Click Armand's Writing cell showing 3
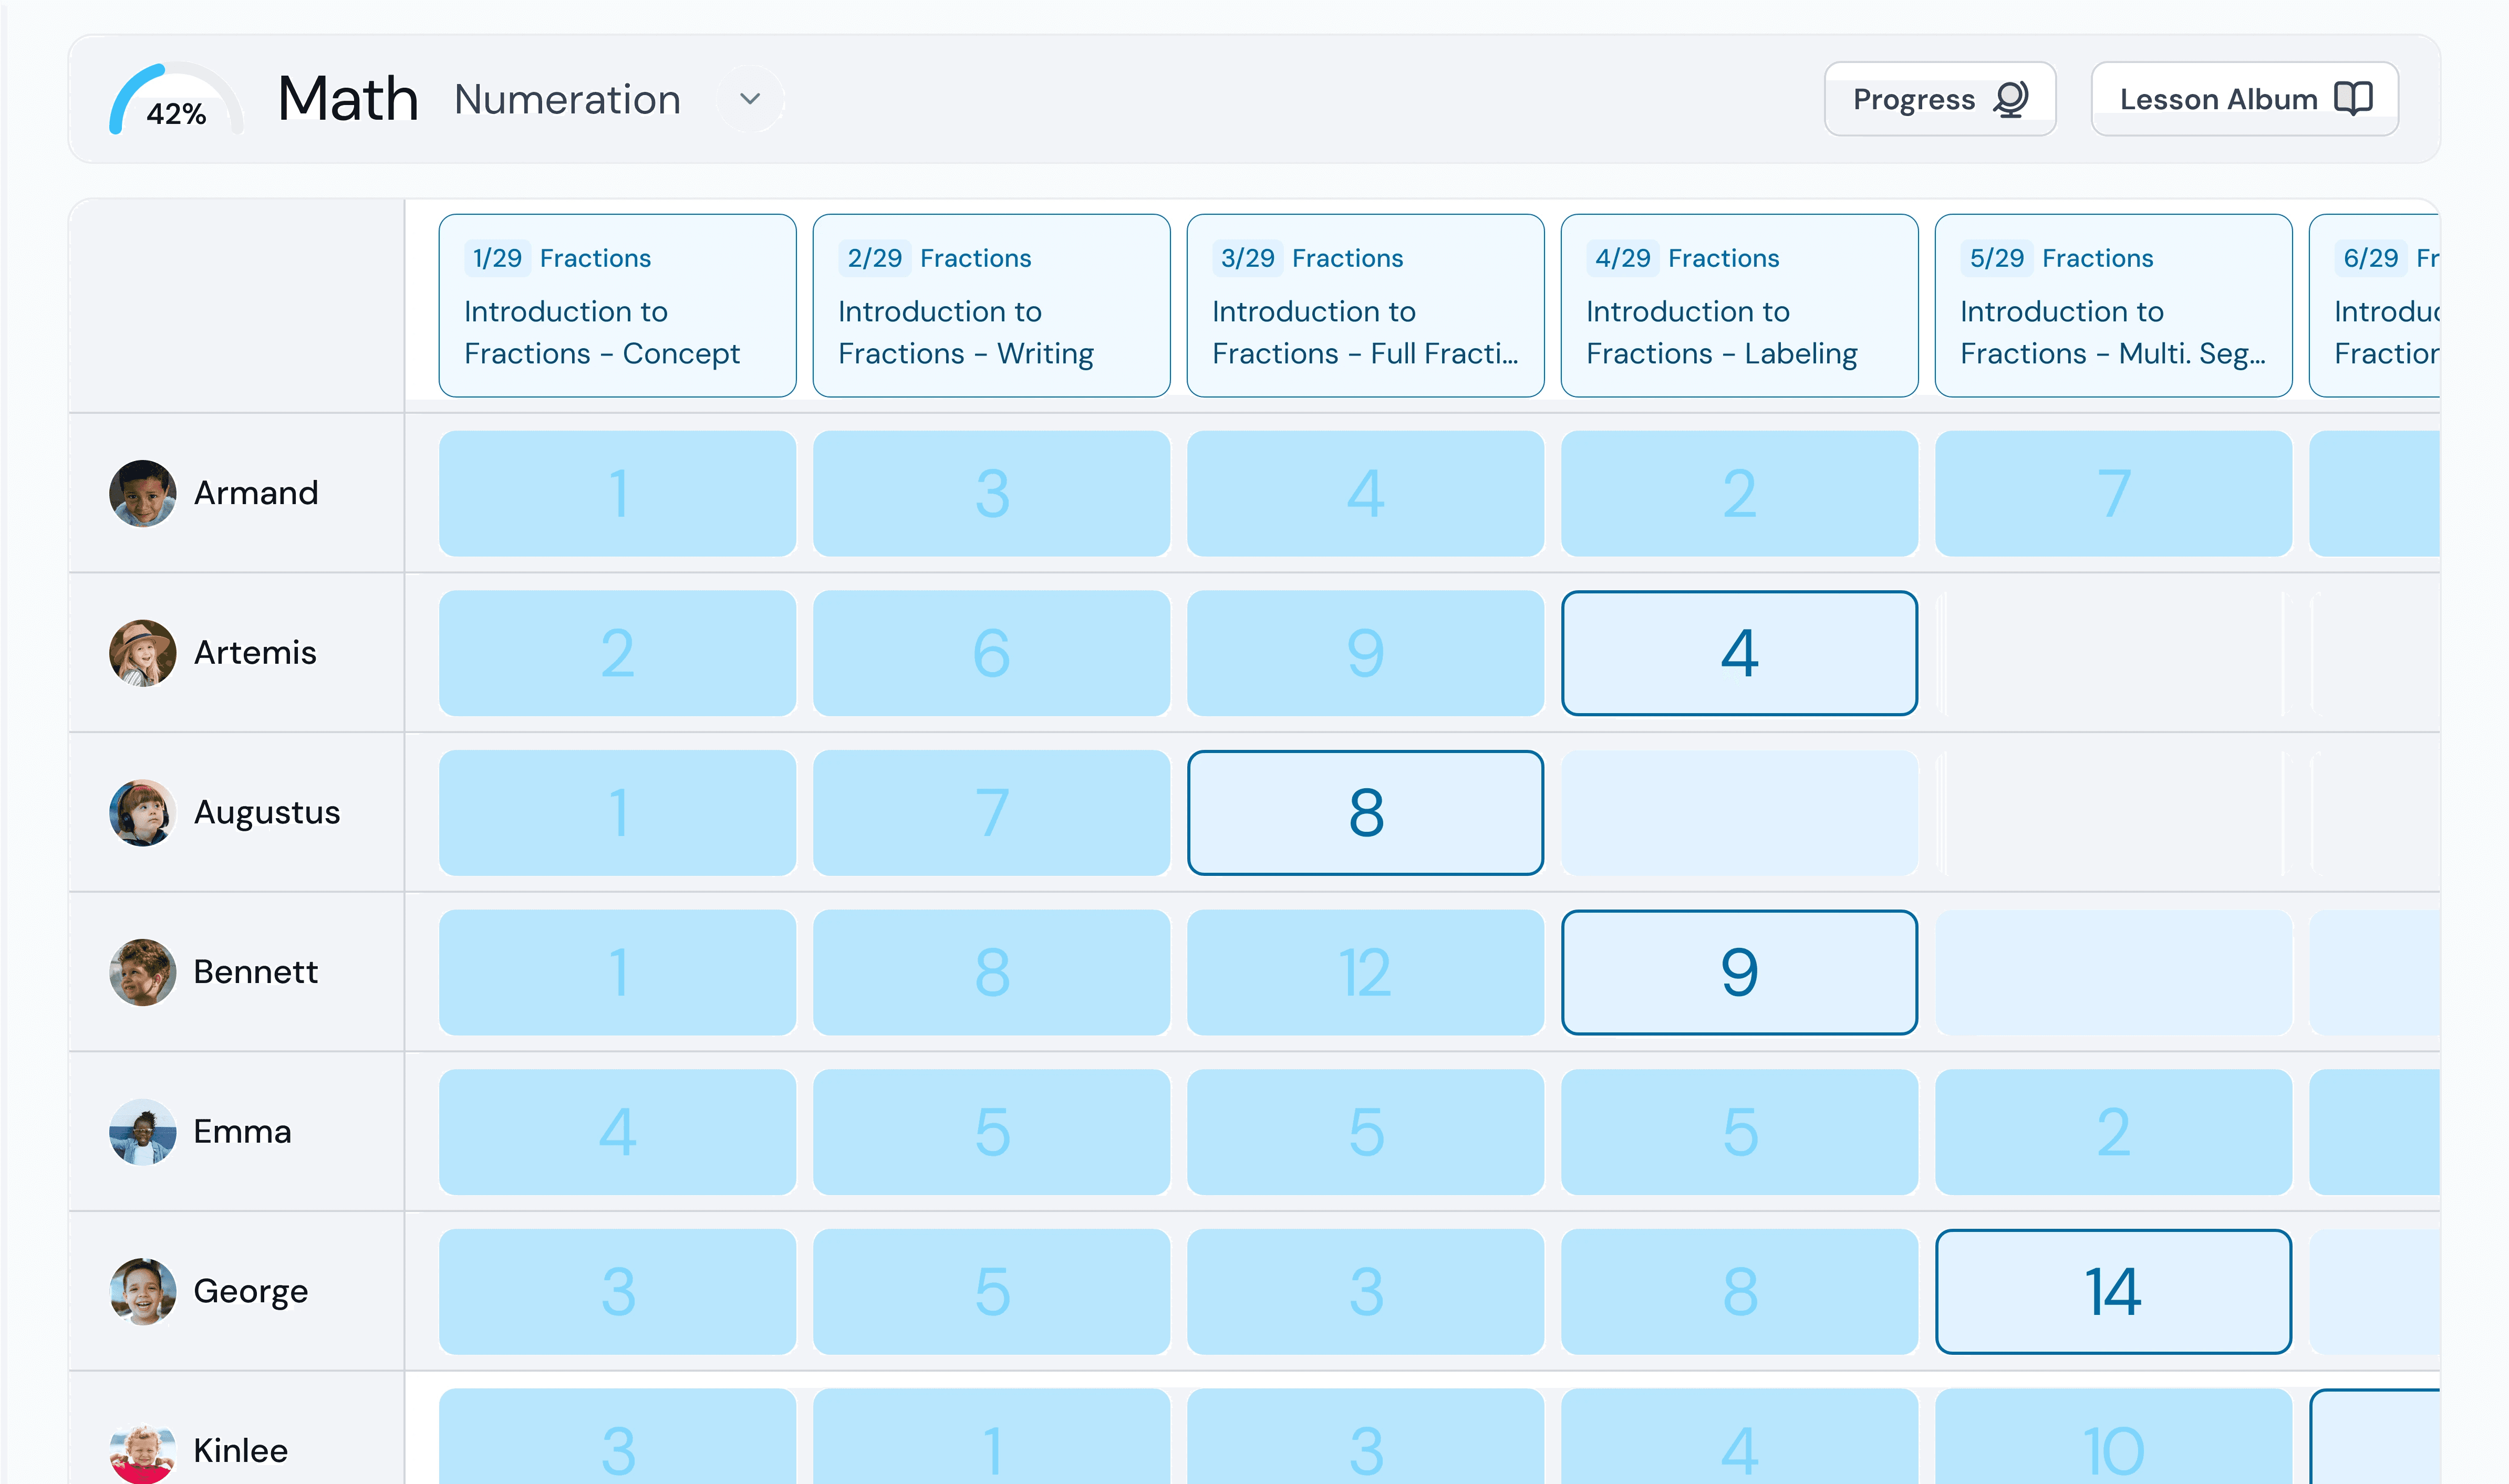The width and height of the screenshot is (2509, 1484). [x=991, y=493]
